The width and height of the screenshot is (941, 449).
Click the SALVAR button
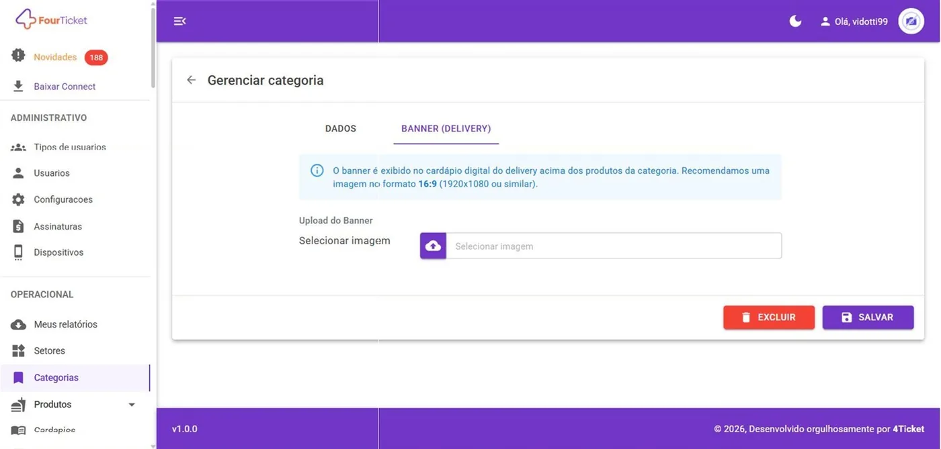pos(868,317)
